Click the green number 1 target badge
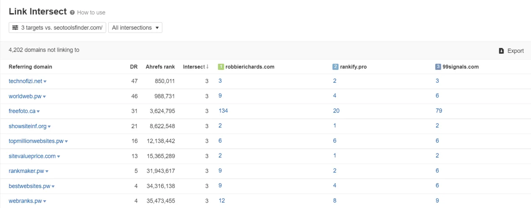 pyautogui.click(x=221, y=67)
